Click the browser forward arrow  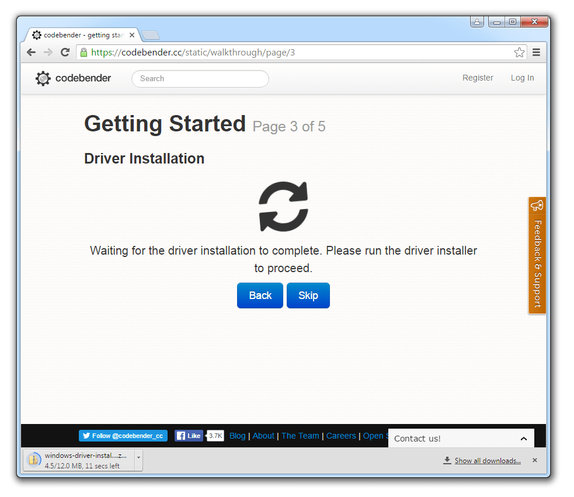pos(48,53)
